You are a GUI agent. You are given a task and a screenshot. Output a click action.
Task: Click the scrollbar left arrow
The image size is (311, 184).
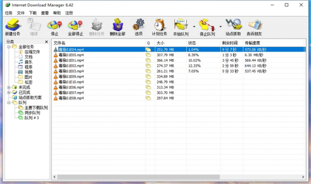(54, 177)
